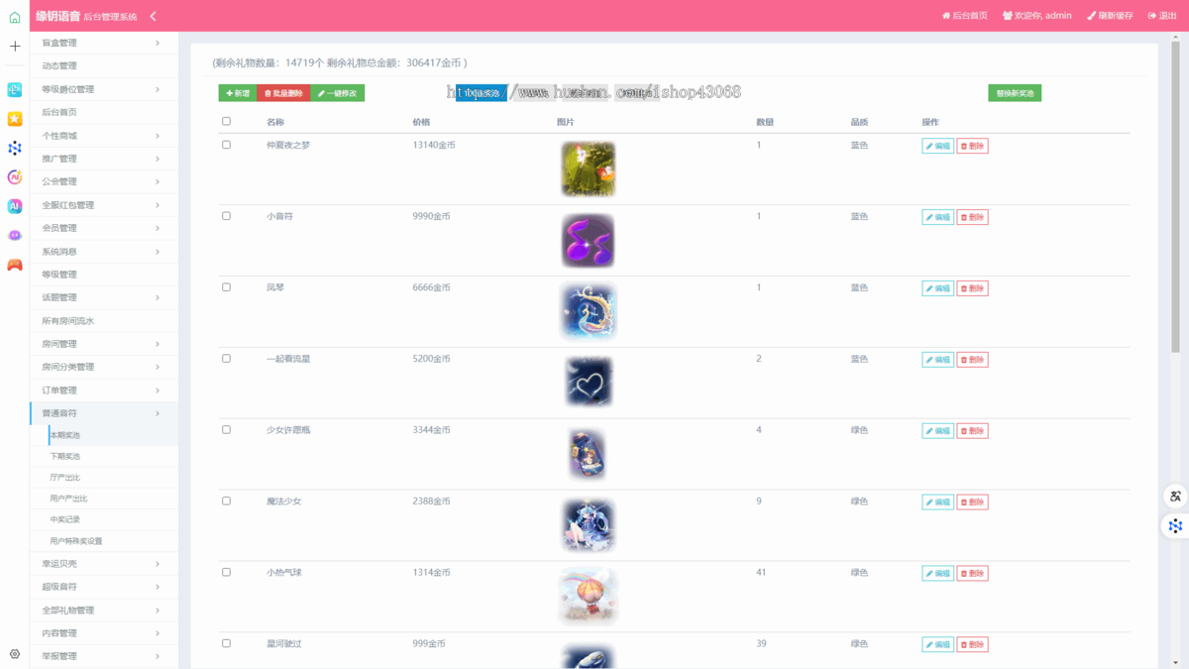Click the plus icon in left rail
1189x669 pixels.
click(15, 47)
